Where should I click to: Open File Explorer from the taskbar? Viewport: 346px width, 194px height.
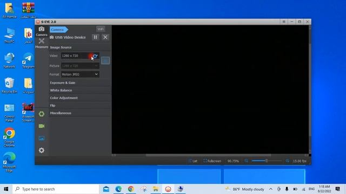tap(156, 189)
